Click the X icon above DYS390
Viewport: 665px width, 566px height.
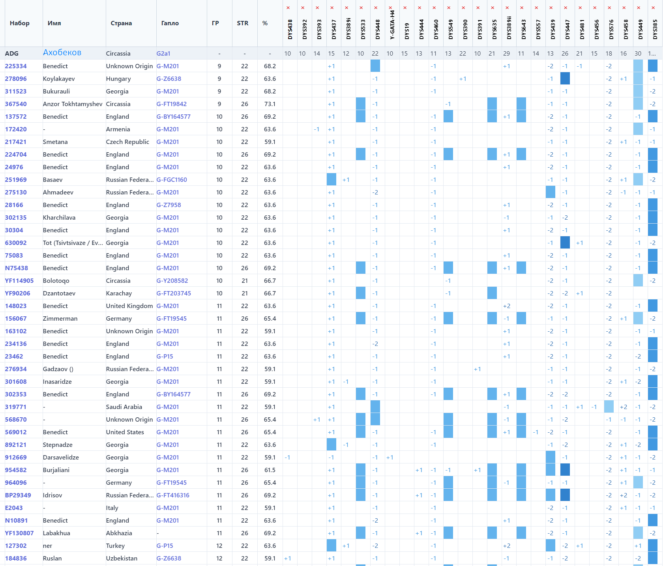(x=463, y=8)
